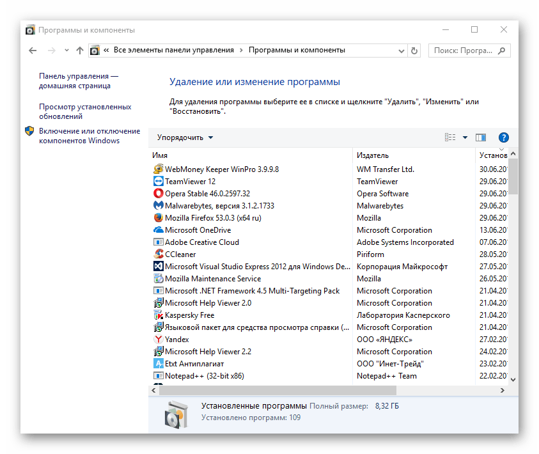Select the TeamViewer 12 program icon
539x454 pixels.
159,182
